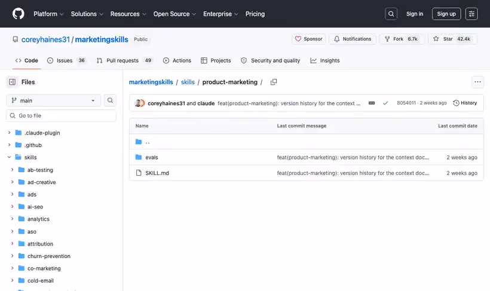
Task: Open the Solutions dropdown menu
Action: point(87,14)
